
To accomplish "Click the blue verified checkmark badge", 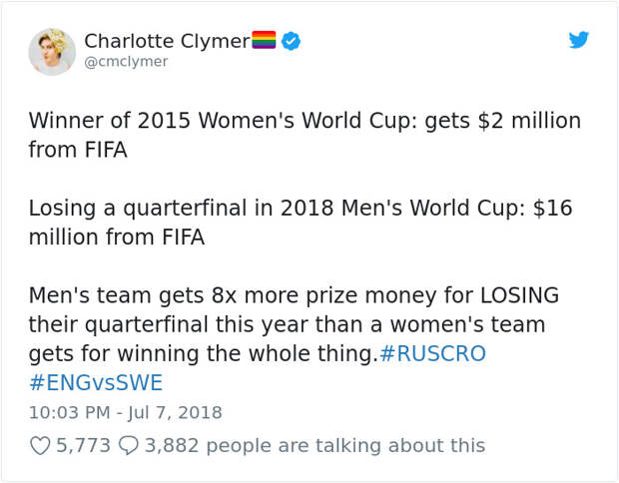I will click(x=291, y=41).
